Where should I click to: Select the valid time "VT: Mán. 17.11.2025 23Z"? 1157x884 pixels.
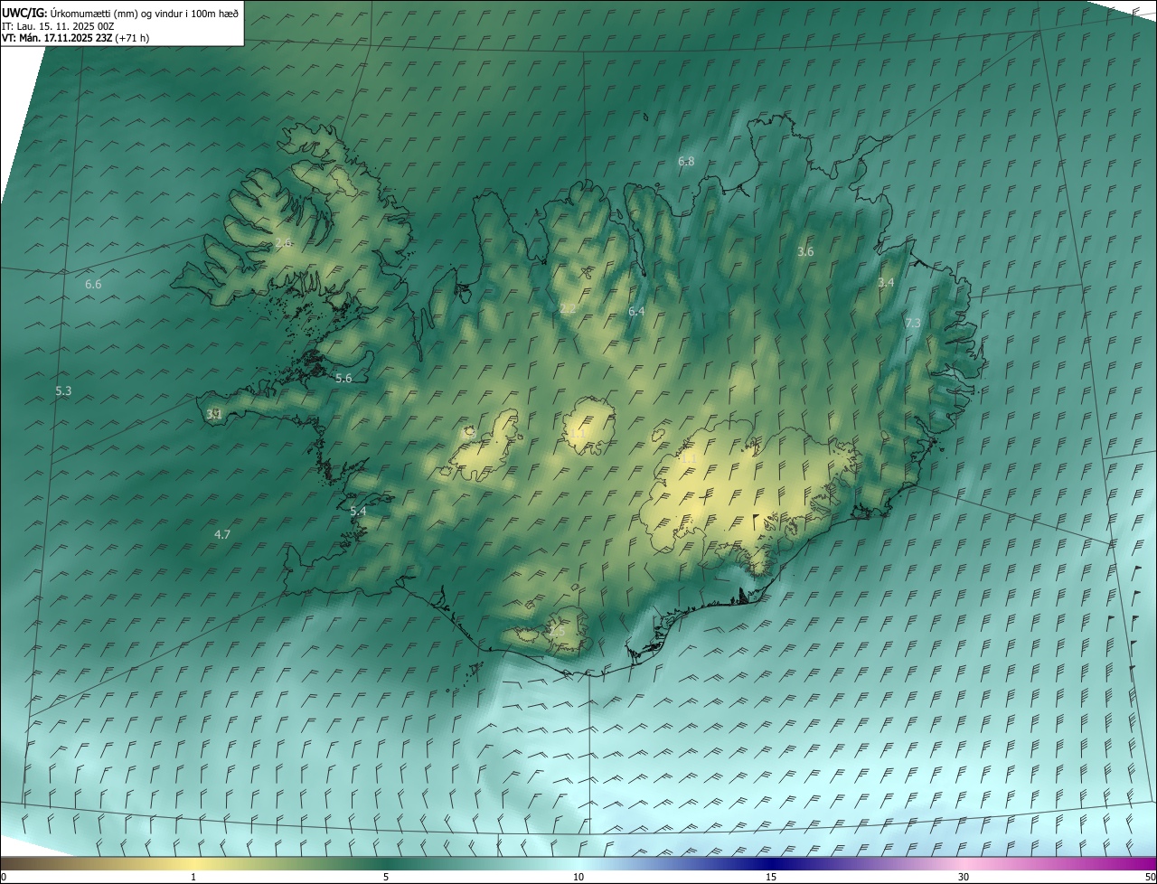(x=58, y=37)
